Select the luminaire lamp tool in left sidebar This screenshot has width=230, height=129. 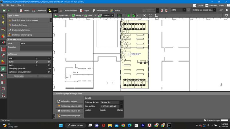[3, 17]
